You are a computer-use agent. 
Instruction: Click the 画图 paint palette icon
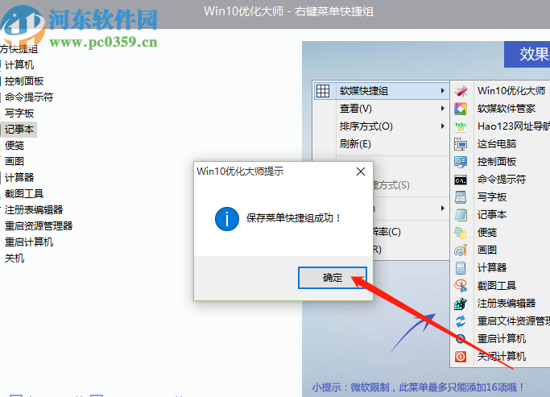coord(461,250)
